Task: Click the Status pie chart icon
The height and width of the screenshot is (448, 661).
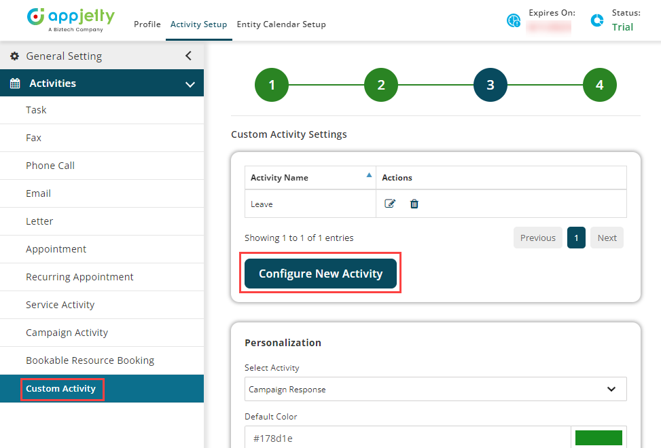Action: point(597,20)
